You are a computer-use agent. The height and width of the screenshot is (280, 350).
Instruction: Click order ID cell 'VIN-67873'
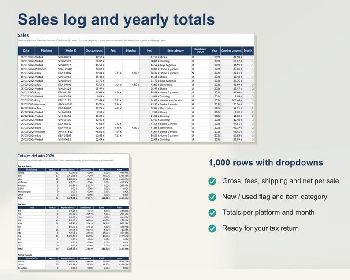click(x=71, y=112)
